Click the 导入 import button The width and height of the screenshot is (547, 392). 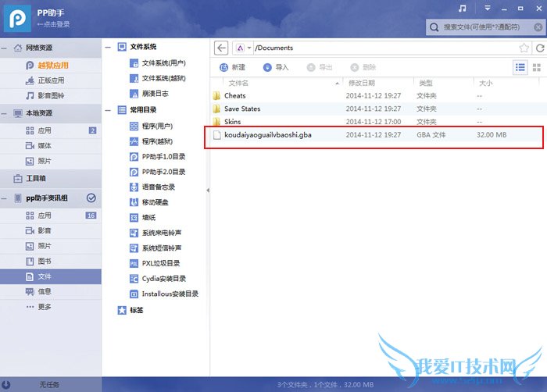276,67
